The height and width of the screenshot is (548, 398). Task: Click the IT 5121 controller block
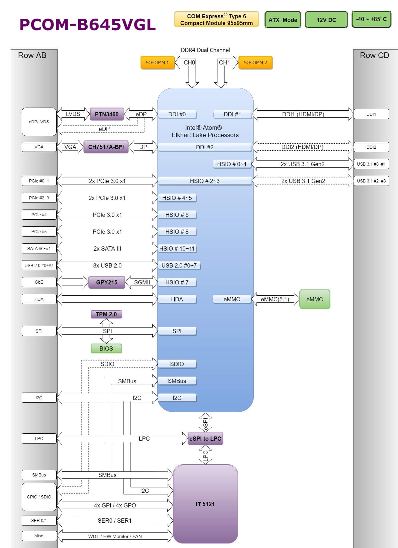205,504
